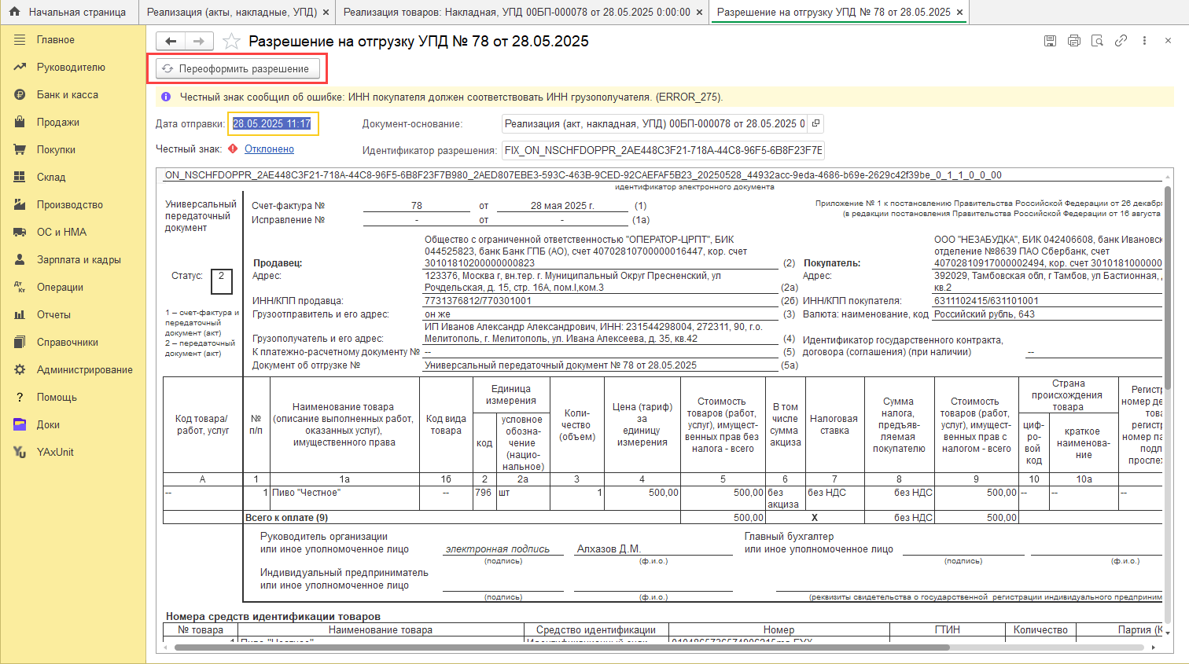Open the Производство factory icon
Viewport: 1189px width, 664px height.
coord(20,204)
